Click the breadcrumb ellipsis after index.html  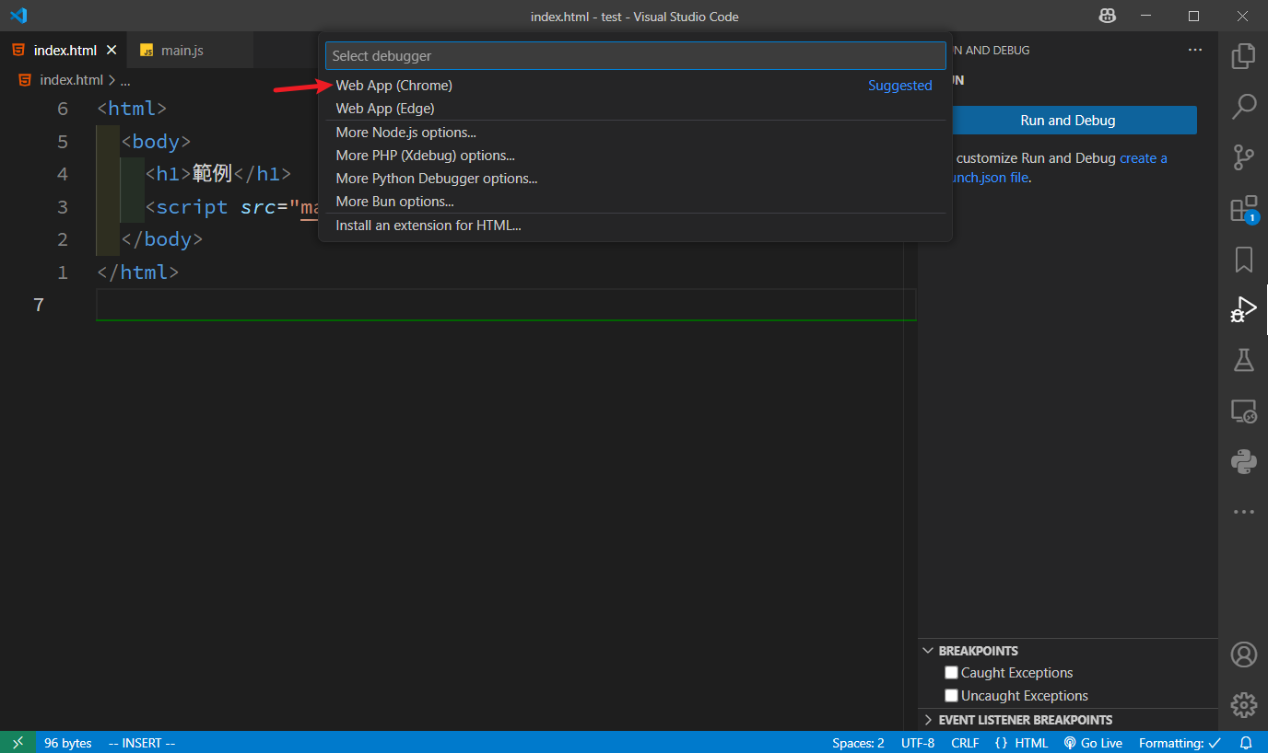click(x=125, y=81)
